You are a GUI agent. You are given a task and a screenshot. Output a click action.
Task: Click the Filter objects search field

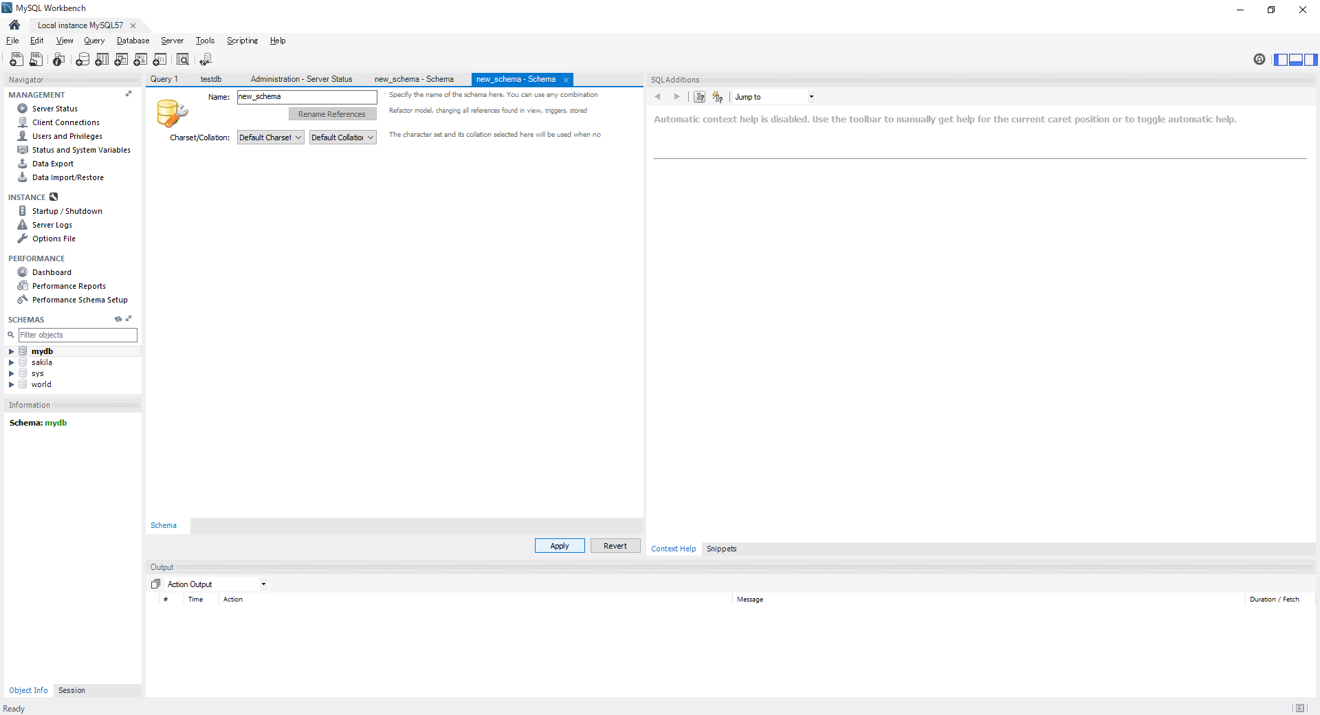click(78, 335)
